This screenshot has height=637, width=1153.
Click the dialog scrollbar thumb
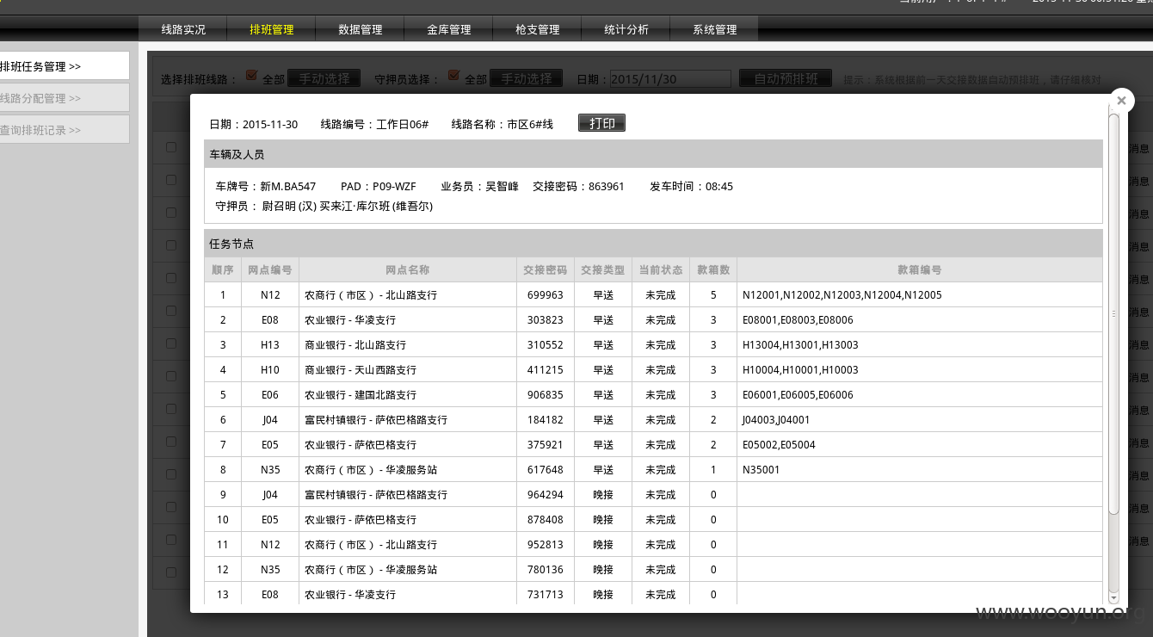click(x=1113, y=314)
